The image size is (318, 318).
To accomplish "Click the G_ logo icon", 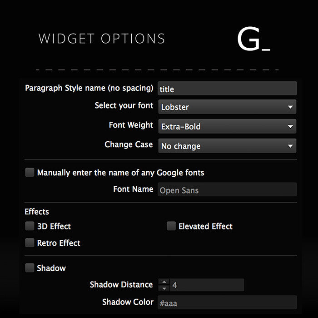I will pyautogui.click(x=253, y=39).
